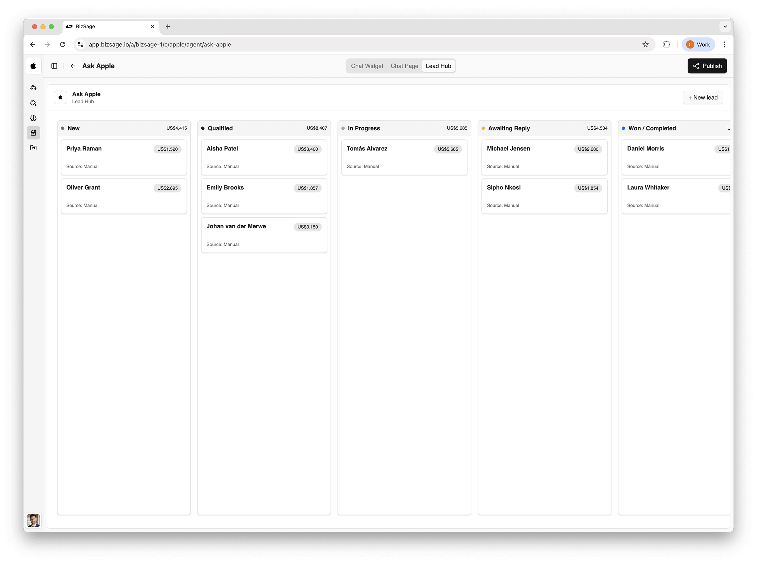Open the browser extensions puzzle icon
The width and height of the screenshot is (757, 565).
tap(666, 44)
